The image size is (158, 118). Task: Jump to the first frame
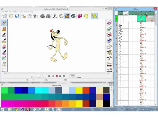coord(49,76)
